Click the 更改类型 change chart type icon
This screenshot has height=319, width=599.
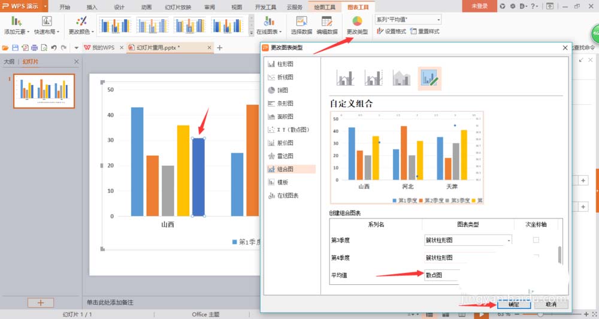tap(357, 22)
